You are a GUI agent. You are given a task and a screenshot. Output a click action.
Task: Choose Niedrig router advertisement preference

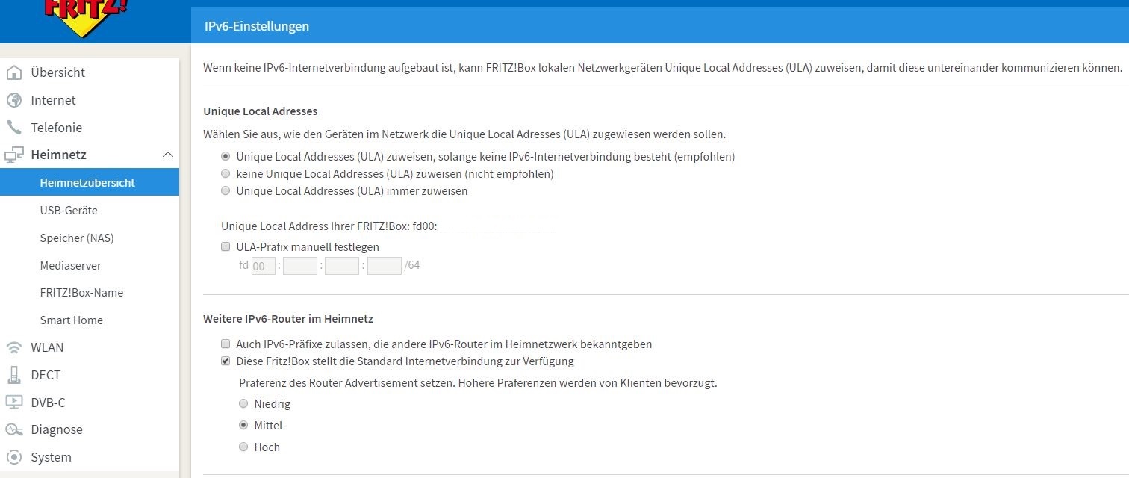coord(243,404)
